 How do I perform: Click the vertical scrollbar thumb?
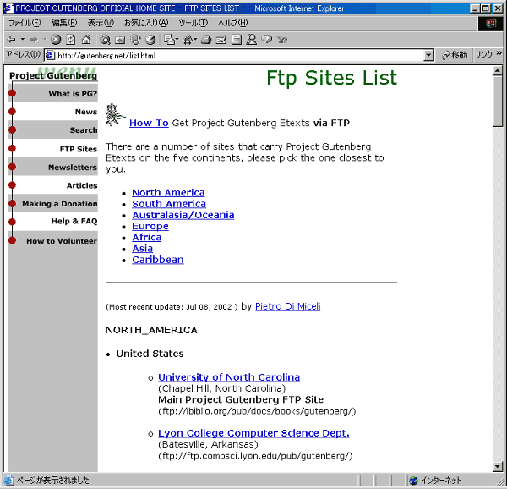pyautogui.click(x=498, y=102)
